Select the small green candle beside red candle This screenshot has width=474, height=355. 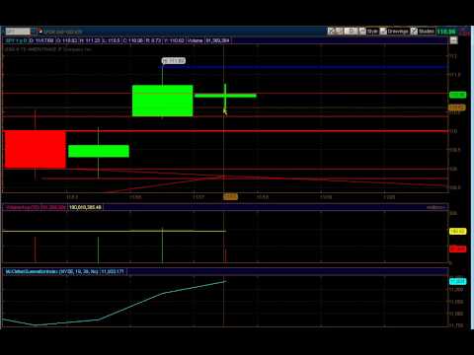pyautogui.click(x=99, y=151)
